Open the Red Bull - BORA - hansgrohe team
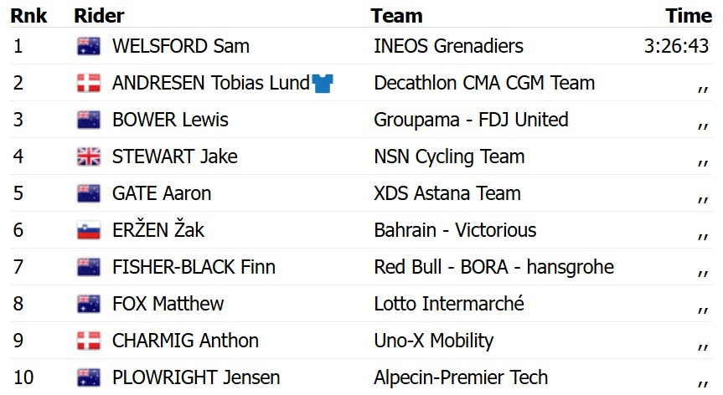This screenshot has height=395, width=723. 493,267
